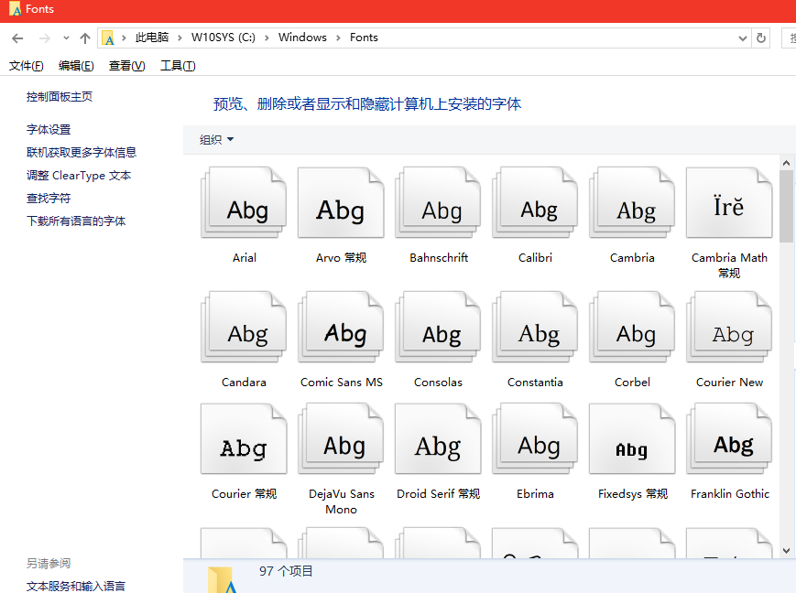This screenshot has height=593, width=796.
Task: Select the Courier New font icon
Action: click(x=729, y=327)
